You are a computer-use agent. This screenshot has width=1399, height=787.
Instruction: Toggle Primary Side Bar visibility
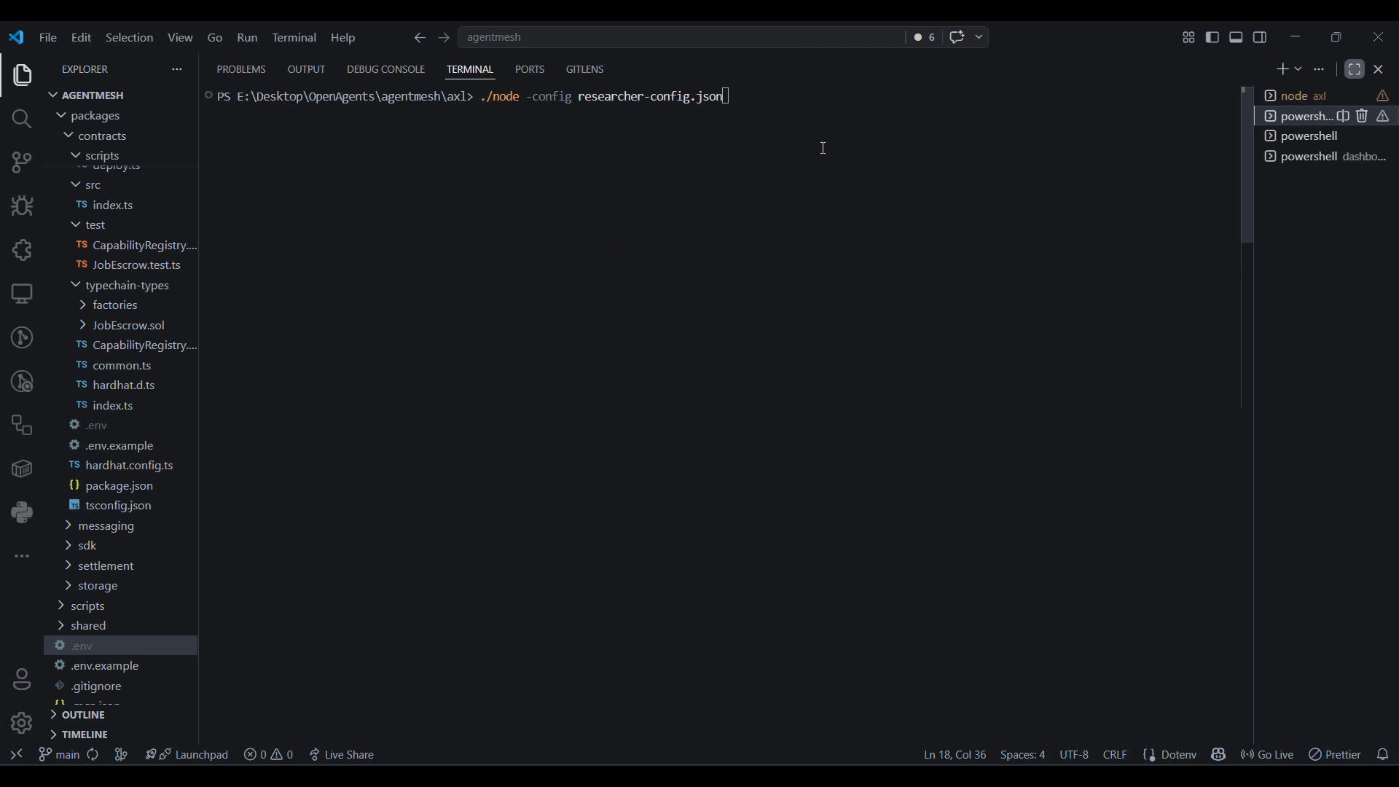pos(1212,37)
